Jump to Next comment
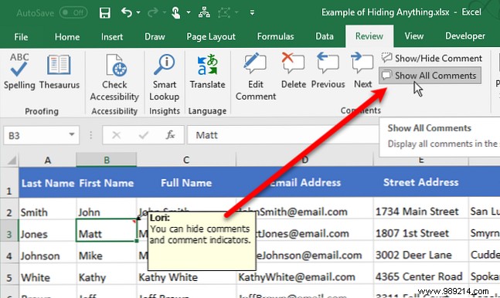The image size is (500, 298). [363, 71]
